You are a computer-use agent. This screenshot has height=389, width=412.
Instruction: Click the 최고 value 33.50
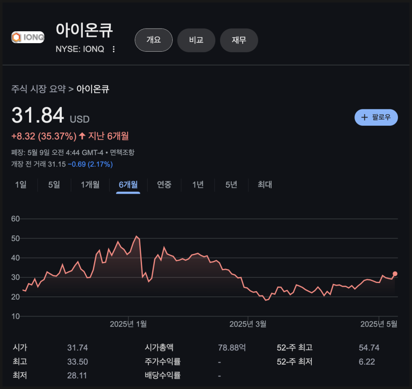coord(78,362)
